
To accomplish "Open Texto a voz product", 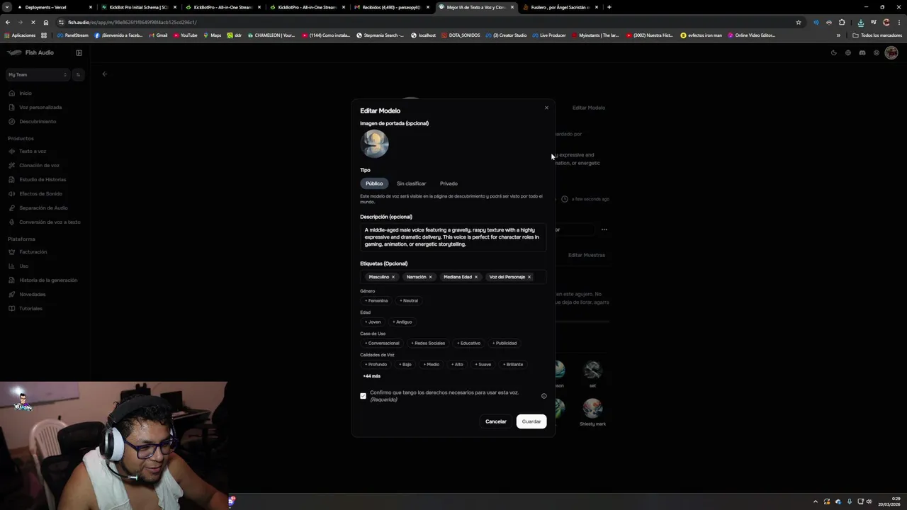I will click(33, 151).
